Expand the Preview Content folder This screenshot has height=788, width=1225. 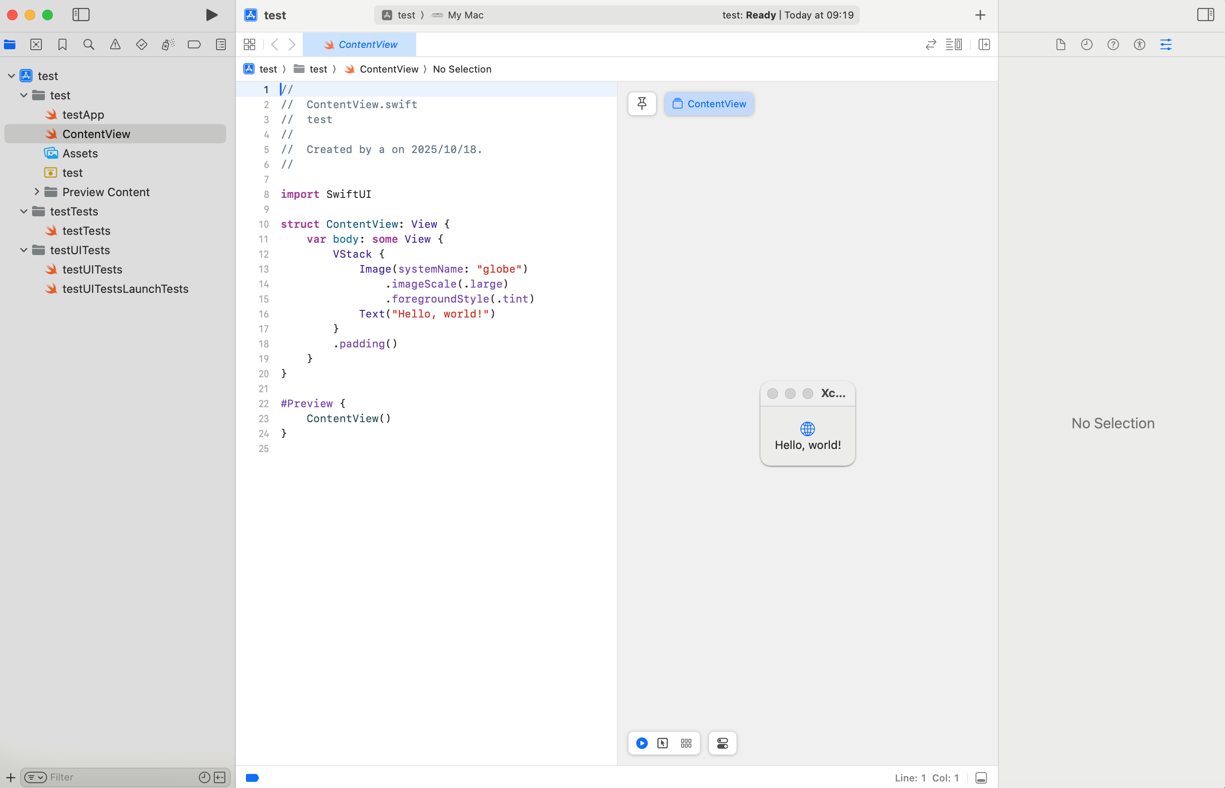tap(37, 192)
